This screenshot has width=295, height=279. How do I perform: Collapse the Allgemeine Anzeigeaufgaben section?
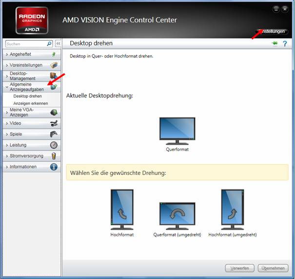(32, 87)
